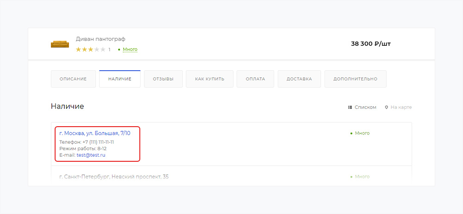Show the Дополнительно tab

pos(355,79)
